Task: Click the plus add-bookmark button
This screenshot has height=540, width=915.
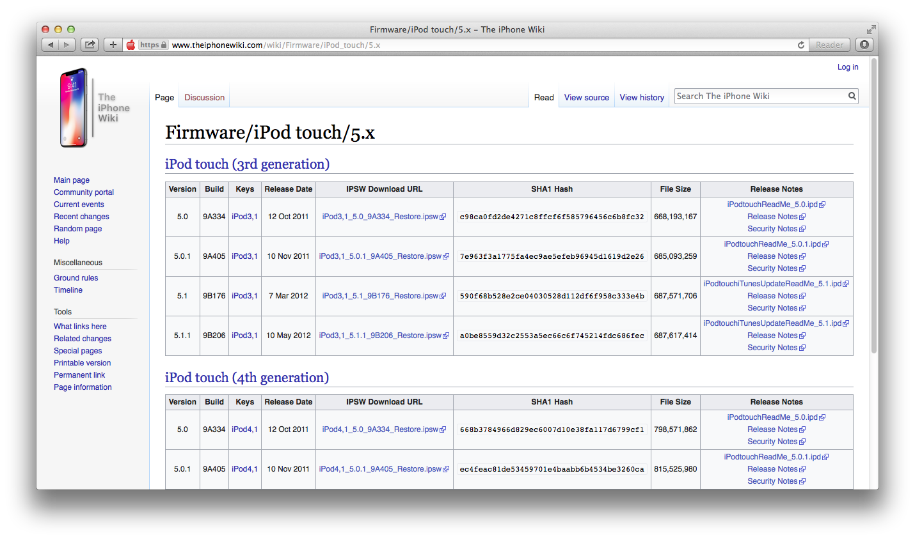Action: coord(113,45)
